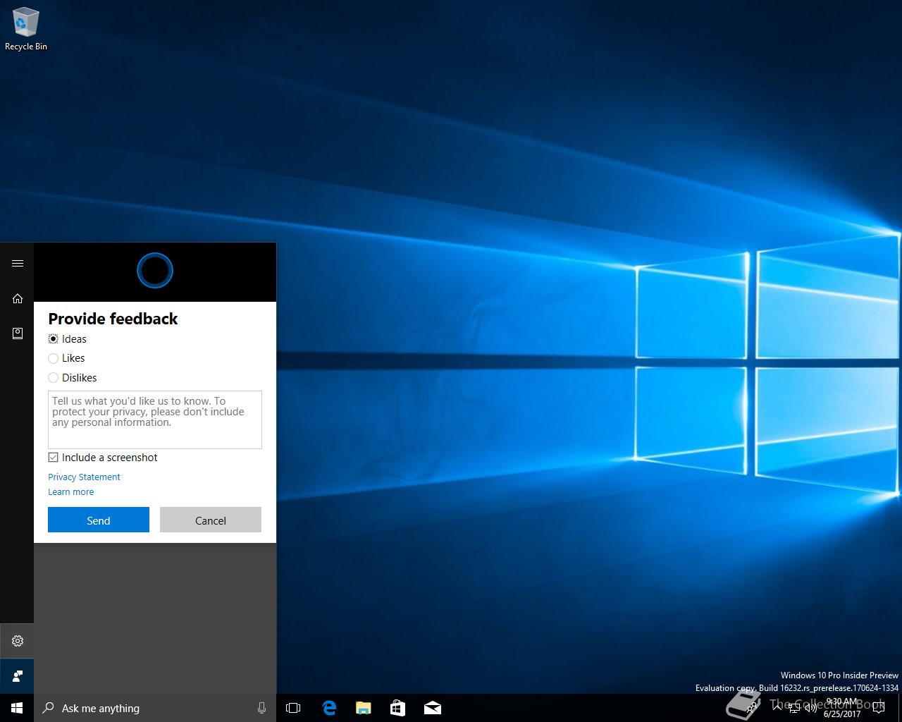This screenshot has height=722, width=902.
Task: Select the Recycle Bin desktop icon
Action: point(26,30)
